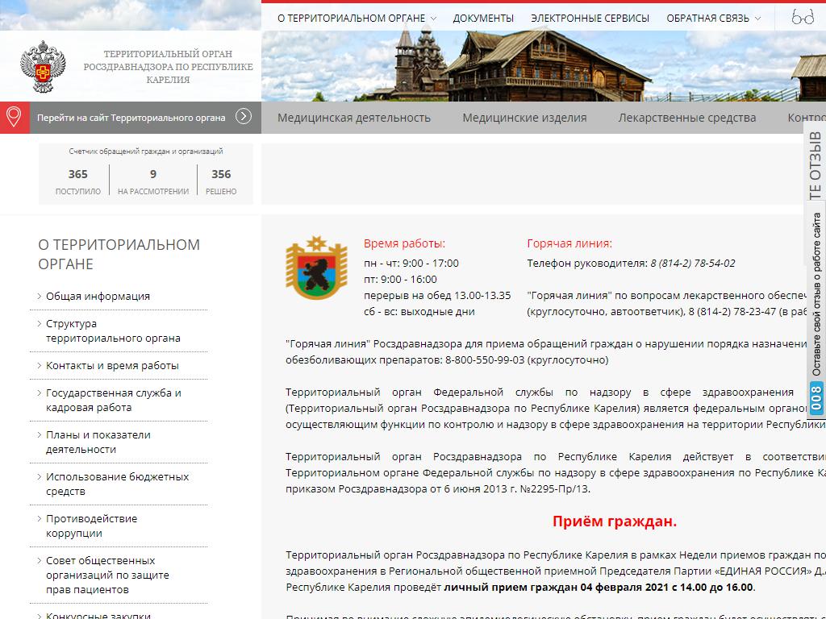Open 'Общая информация' in the sidebar
This screenshot has width=826, height=619.
point(98,296)
